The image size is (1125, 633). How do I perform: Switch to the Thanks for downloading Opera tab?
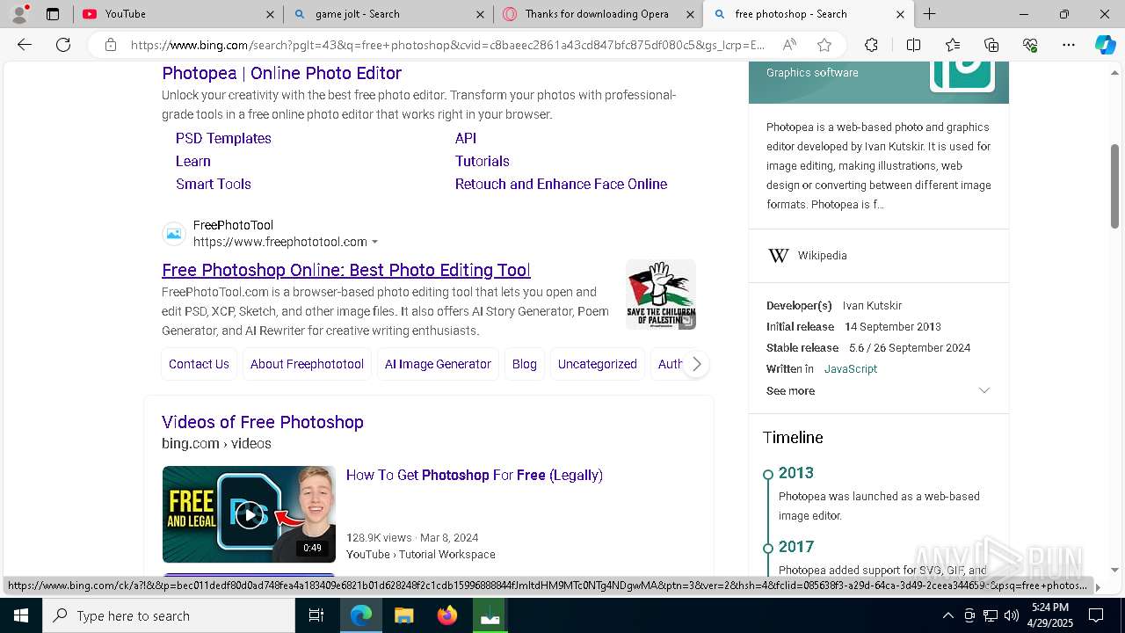pos(599,14)
